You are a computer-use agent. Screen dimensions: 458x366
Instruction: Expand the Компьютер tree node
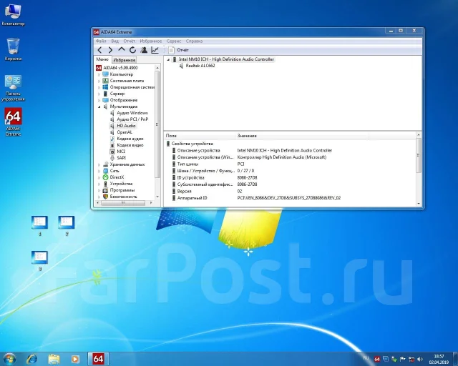tap(99, 74)
